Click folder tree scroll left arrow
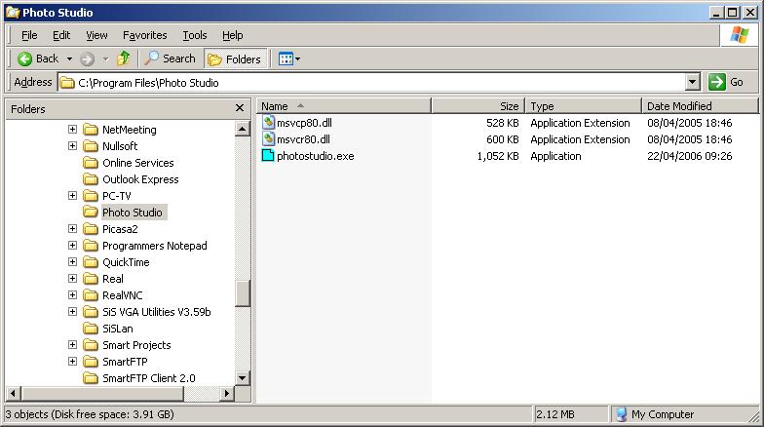 pos(14,393)
